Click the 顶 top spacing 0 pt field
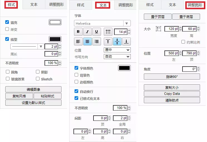The width and height of the screenshot is (207, 142). pyautogui.click(x=100, y=118)
